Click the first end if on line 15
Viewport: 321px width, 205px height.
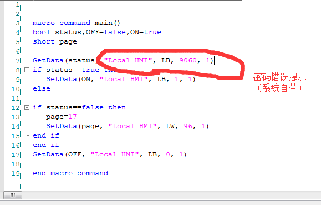click(x=46, y=135)
